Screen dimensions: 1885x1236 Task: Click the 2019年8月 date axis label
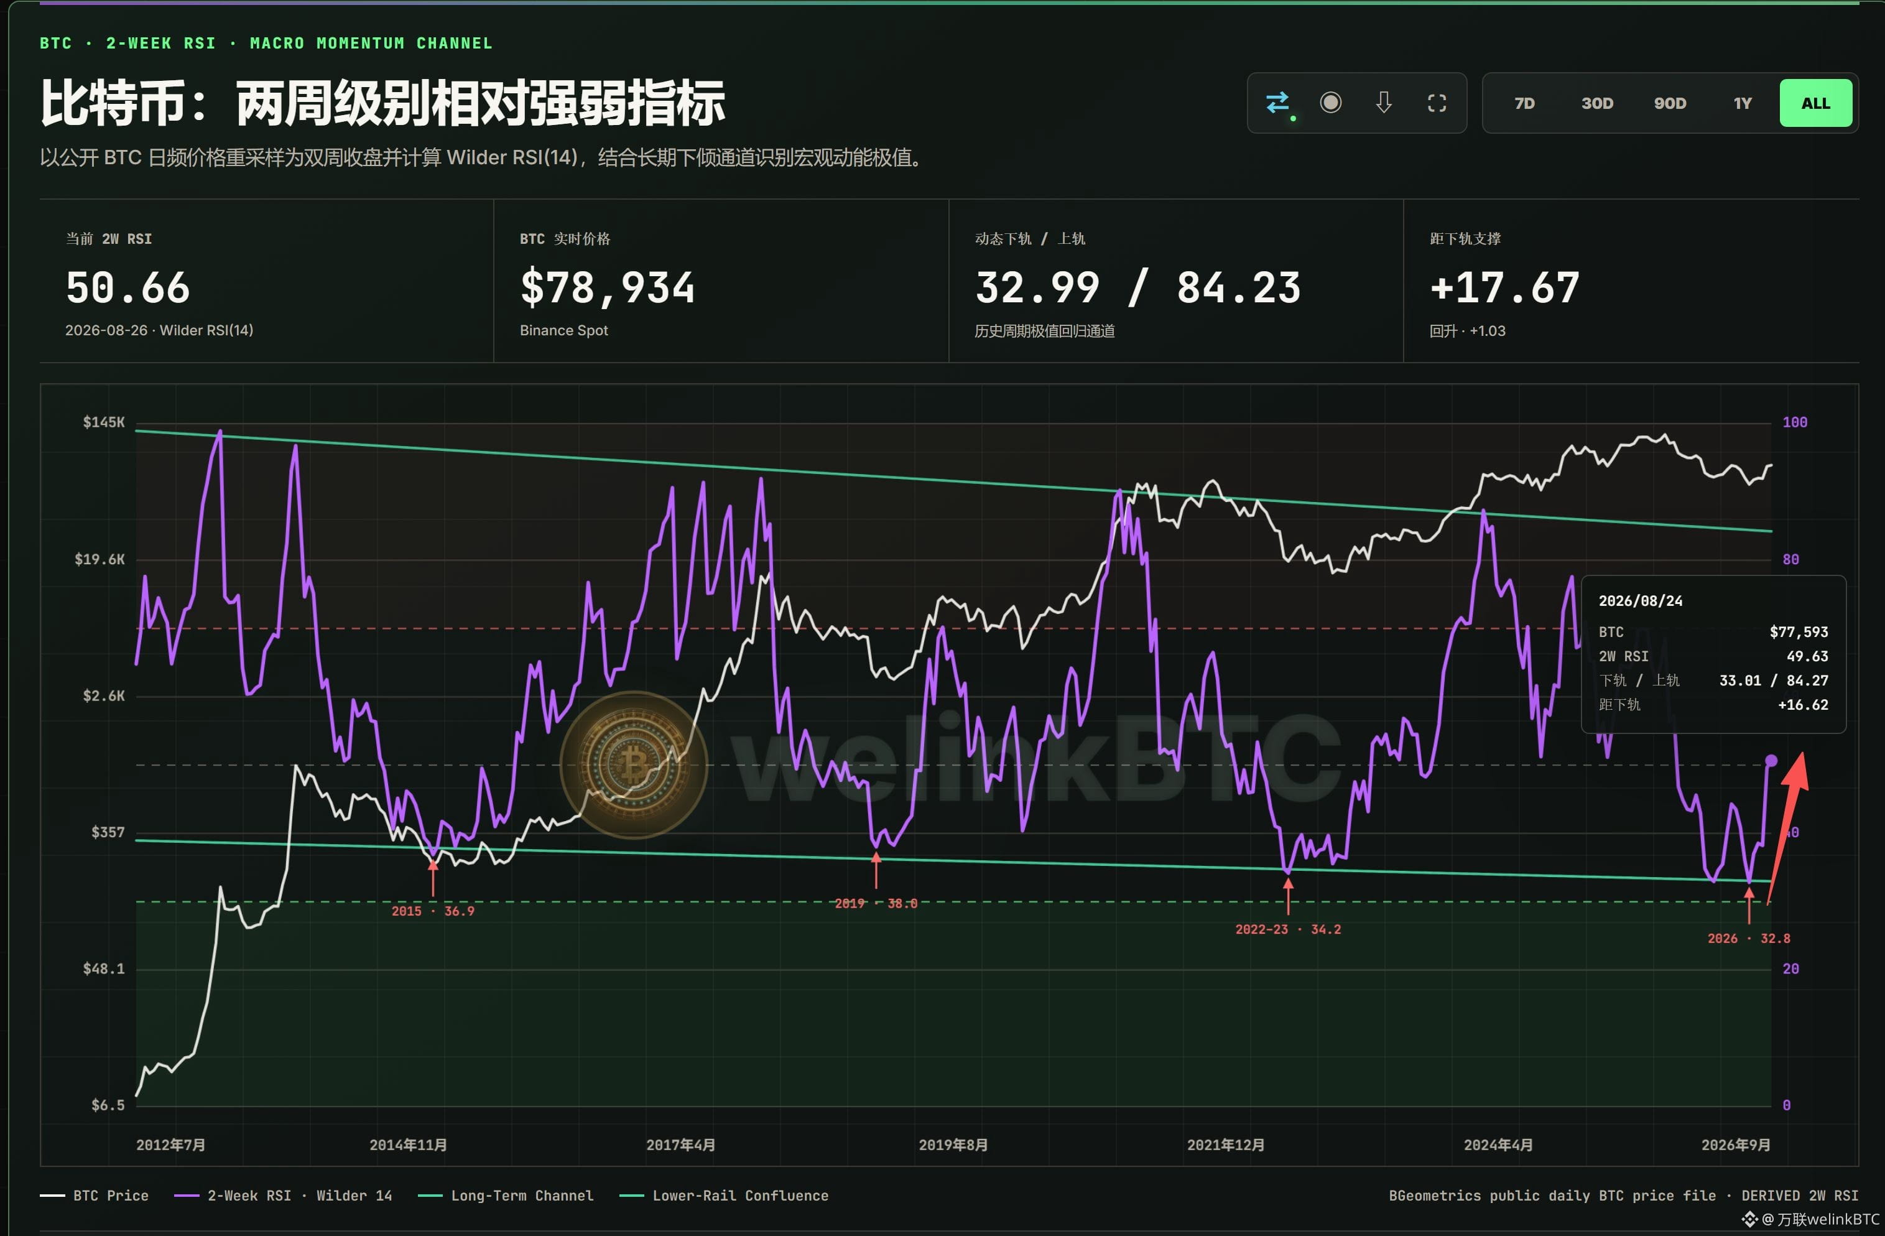(953, 1146)
